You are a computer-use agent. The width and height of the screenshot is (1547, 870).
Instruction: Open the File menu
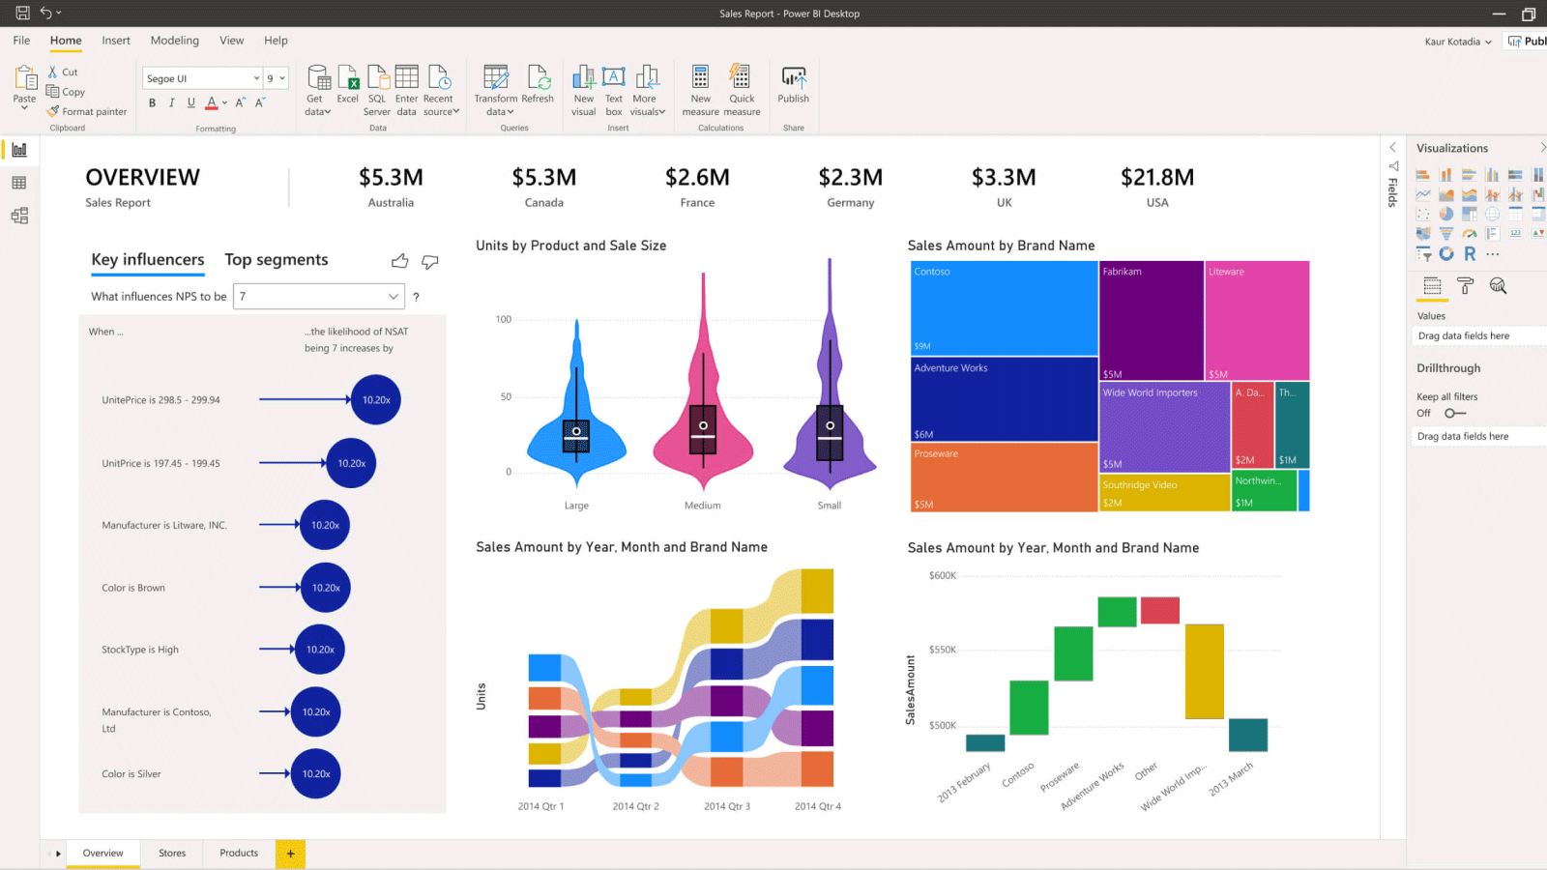[x=21, y=41]
